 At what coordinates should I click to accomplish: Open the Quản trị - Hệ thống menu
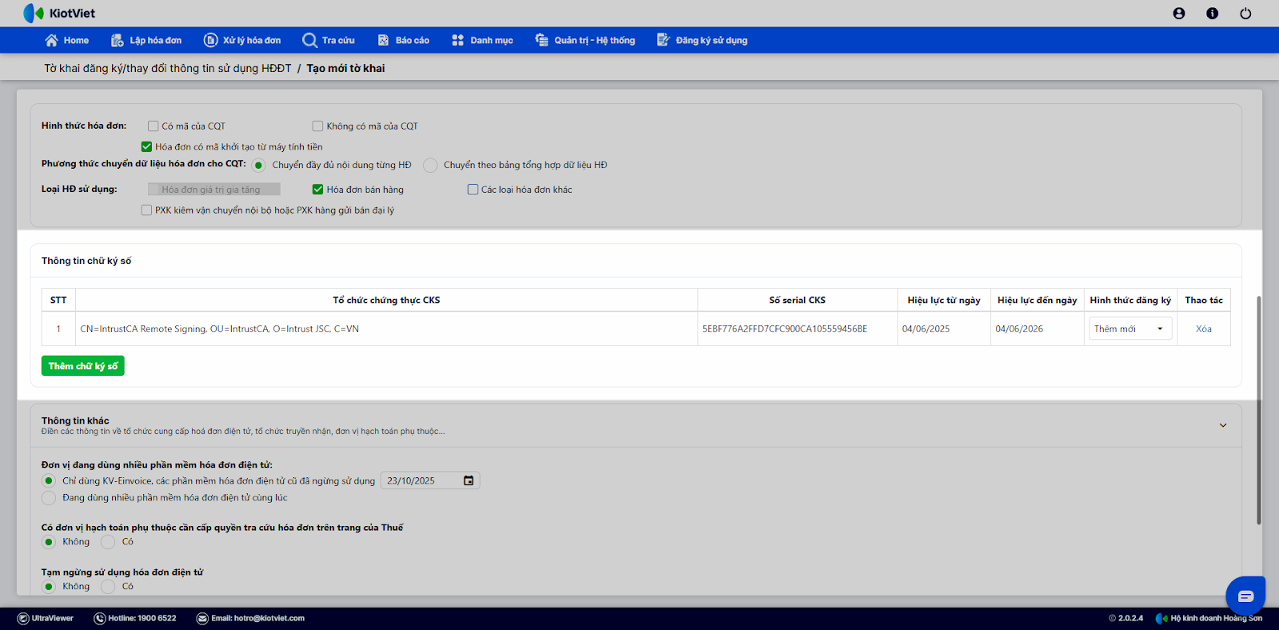[x=585, y=40]
